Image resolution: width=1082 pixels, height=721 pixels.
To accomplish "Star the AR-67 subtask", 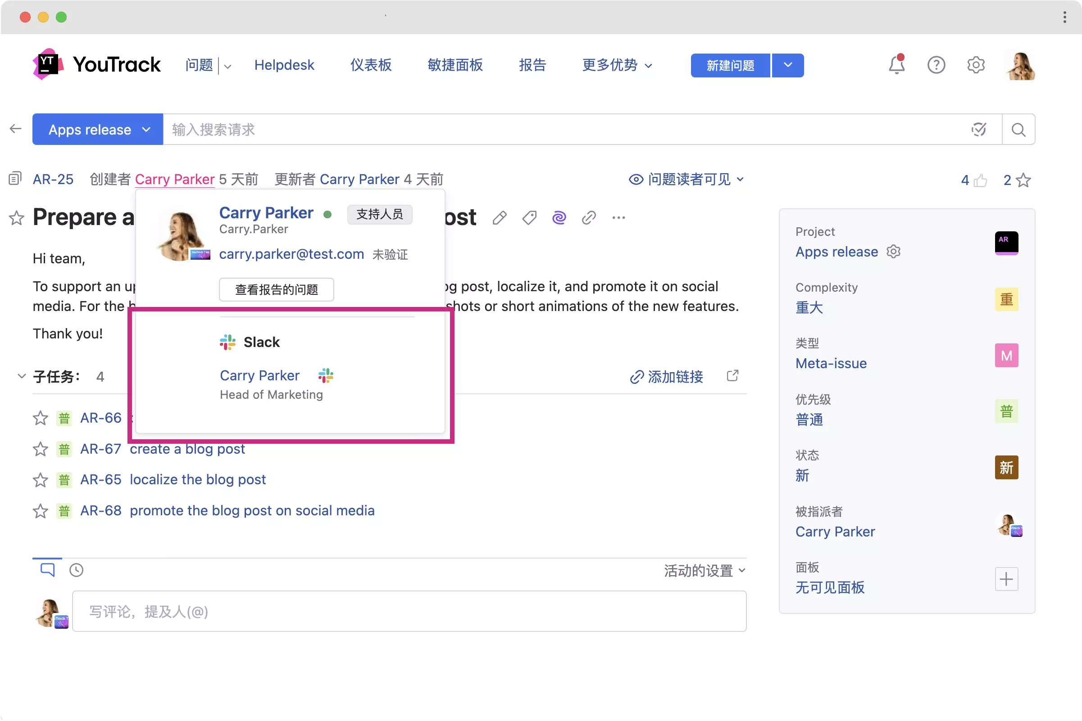I will click(x=41, y=449).
